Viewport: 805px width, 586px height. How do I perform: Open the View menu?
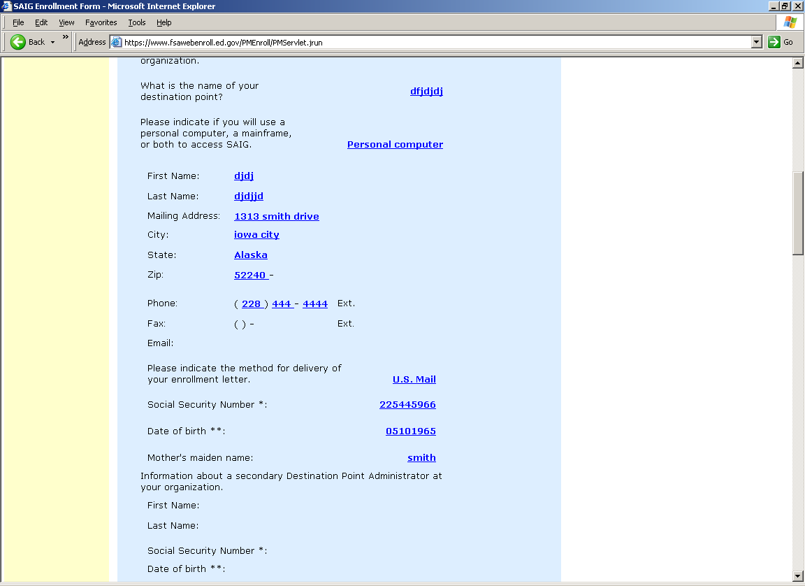[66, 22]
